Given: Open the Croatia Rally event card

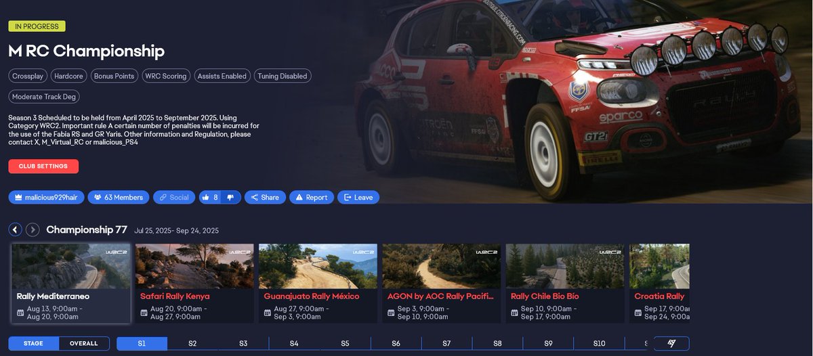Looking at the screenshot, I should pos(659,284).
